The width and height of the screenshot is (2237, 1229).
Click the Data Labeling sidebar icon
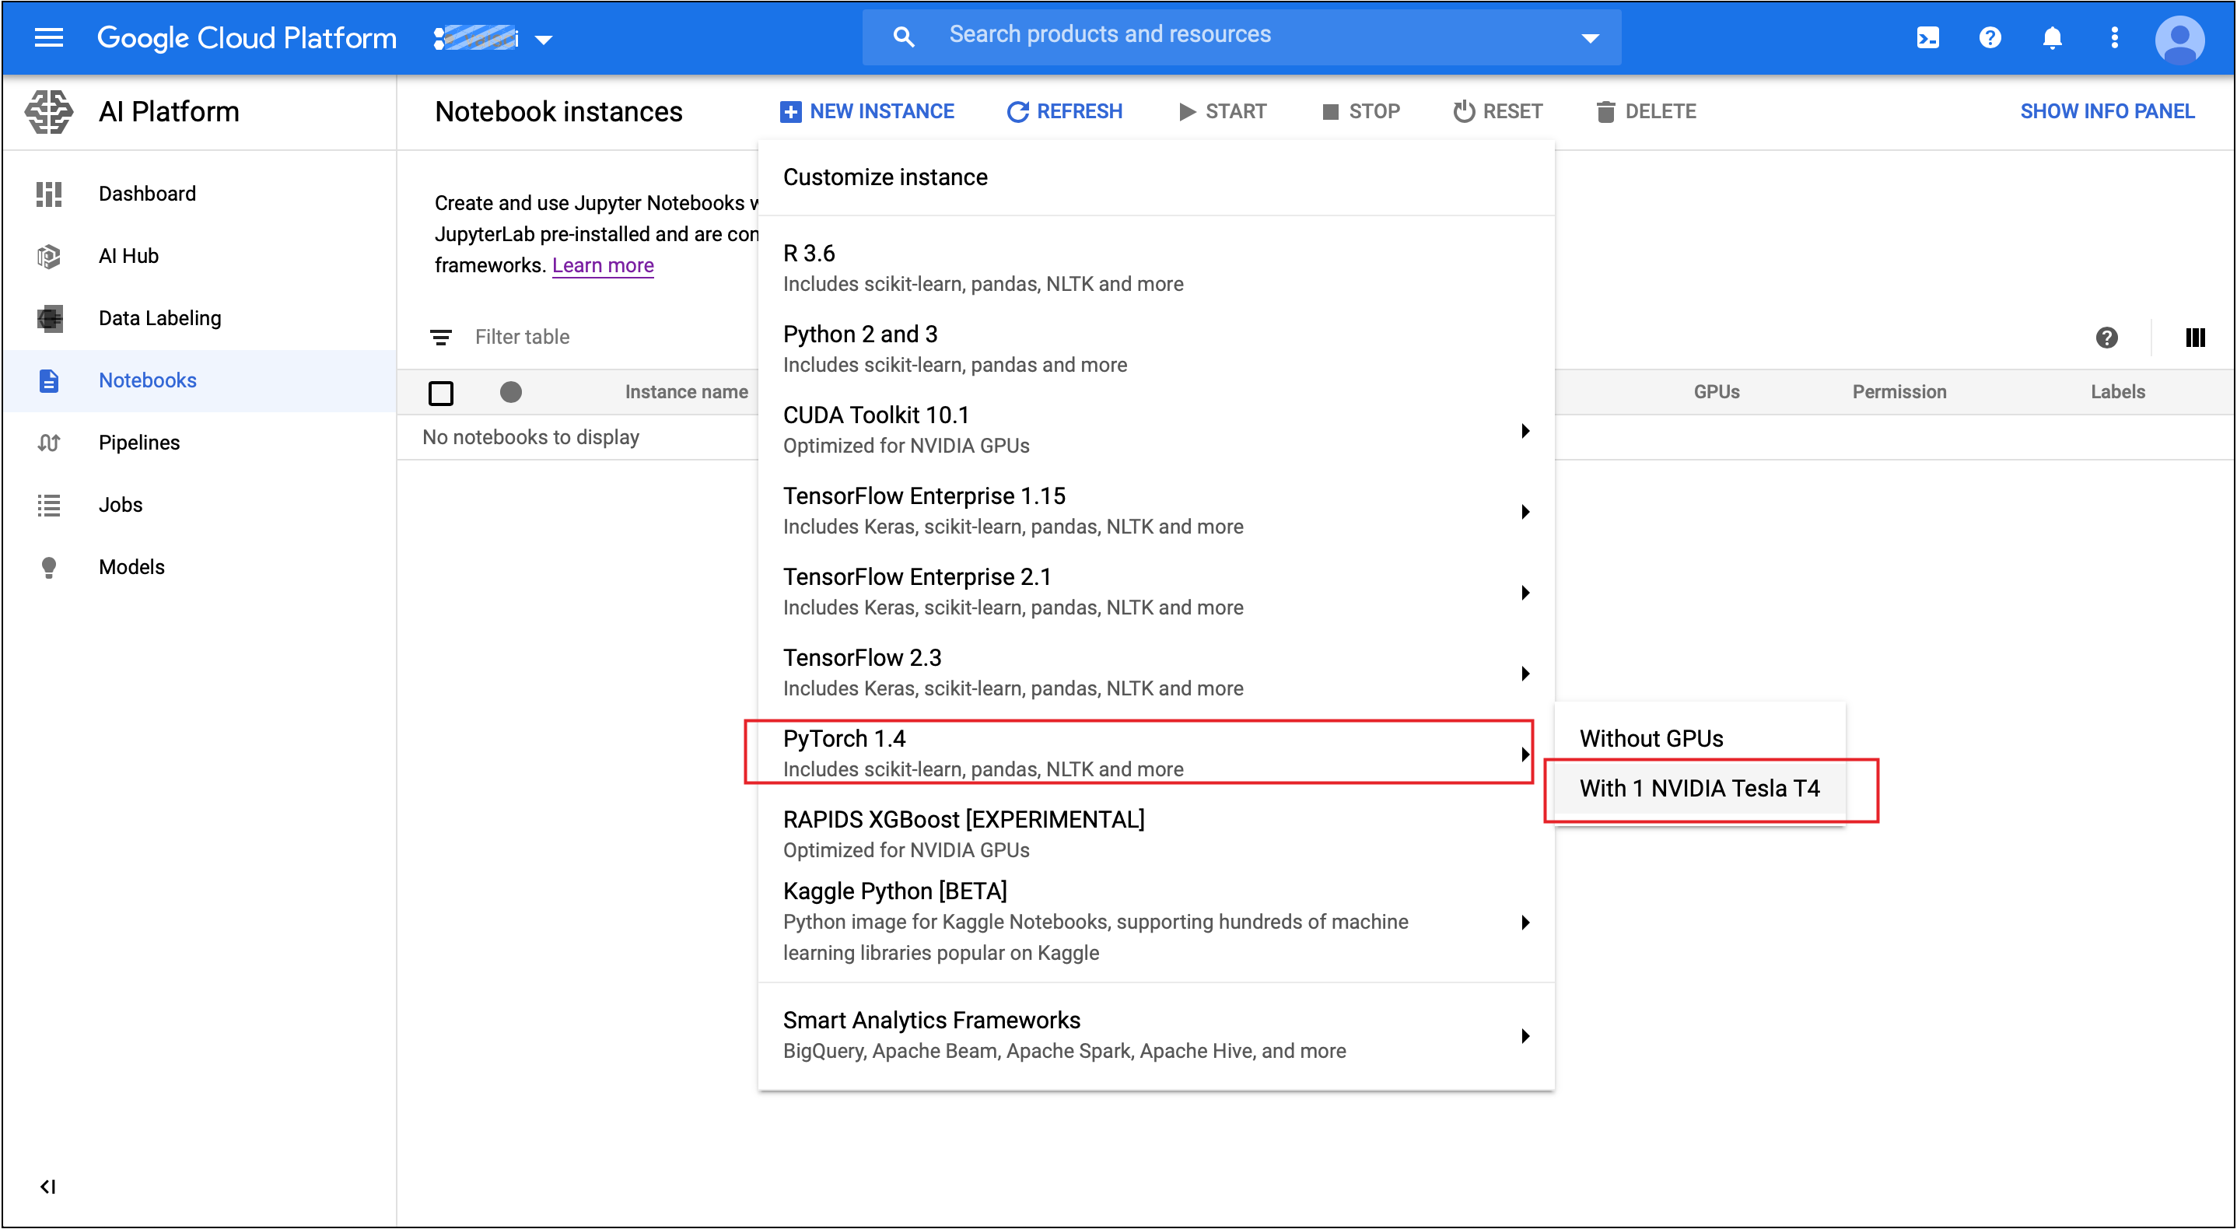(50, 319)
